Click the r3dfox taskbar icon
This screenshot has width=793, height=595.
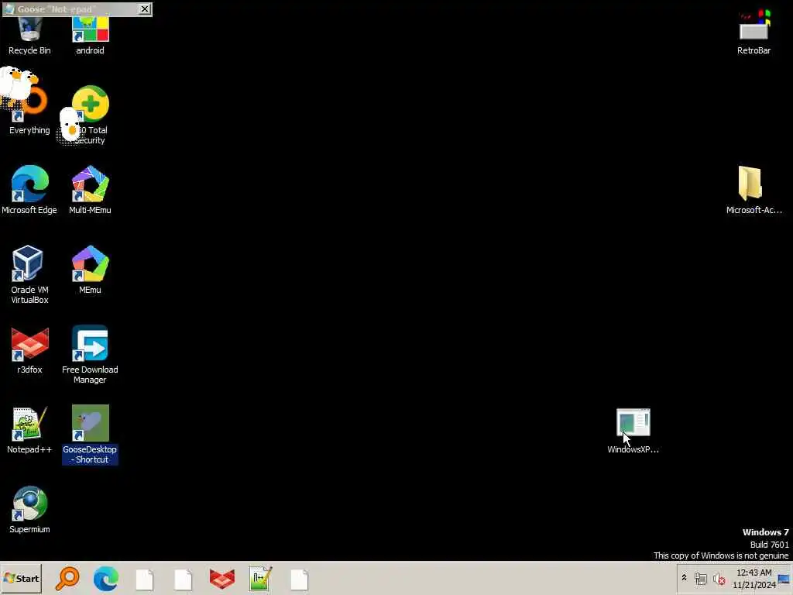(x=222, y=579)
